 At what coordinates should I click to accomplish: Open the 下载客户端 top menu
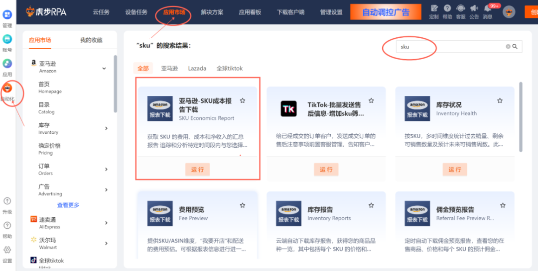(290, 12)
